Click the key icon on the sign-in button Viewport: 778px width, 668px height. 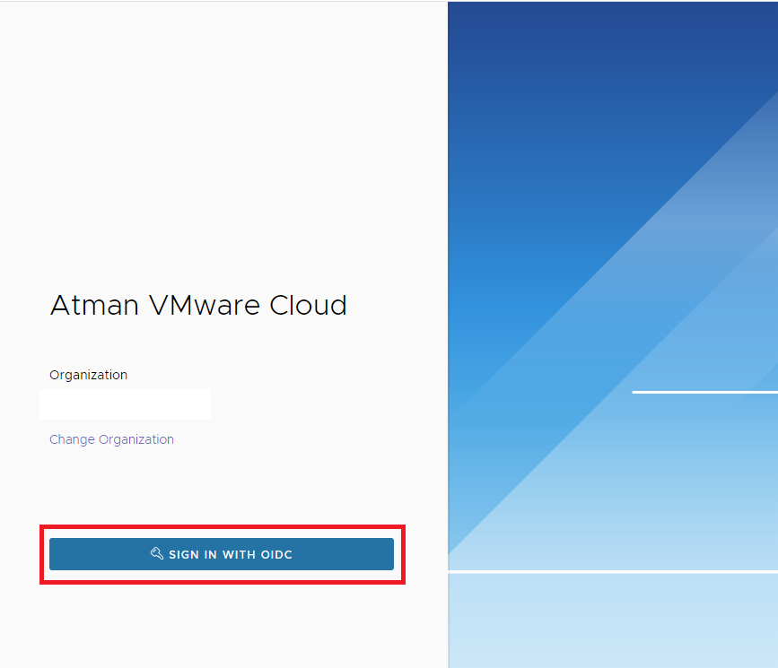(x=156, y=554)
